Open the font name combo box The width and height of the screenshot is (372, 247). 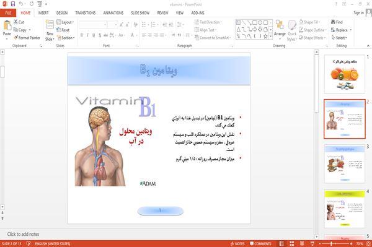[x=93, y=25]
